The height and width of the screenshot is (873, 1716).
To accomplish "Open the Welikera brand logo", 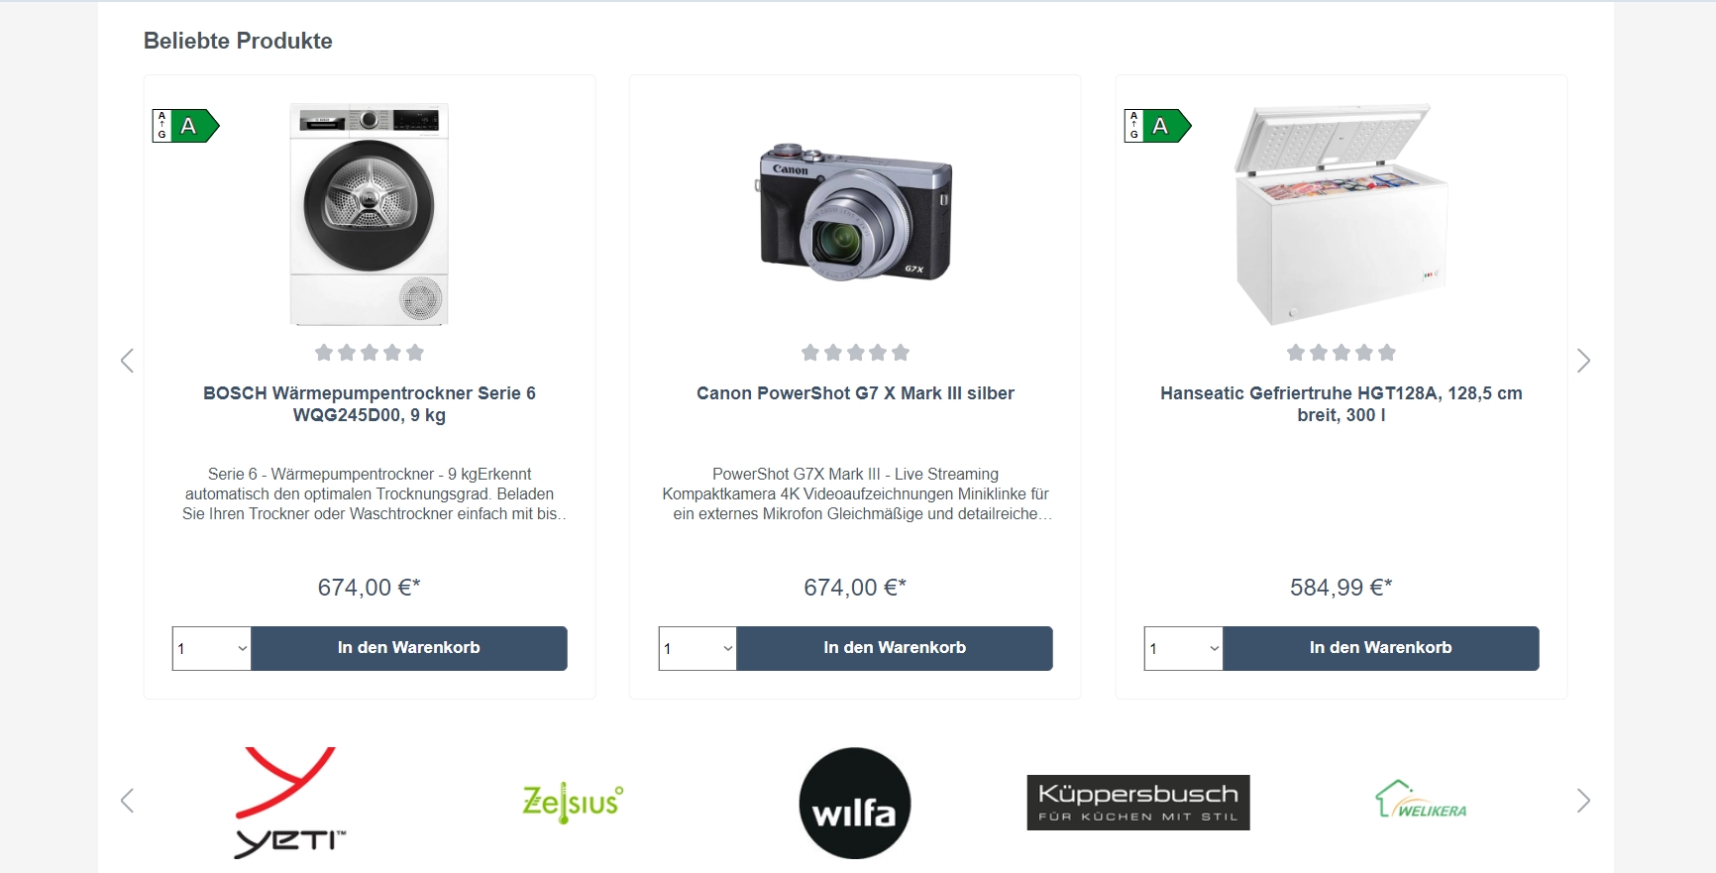I will coord(1421,800).
